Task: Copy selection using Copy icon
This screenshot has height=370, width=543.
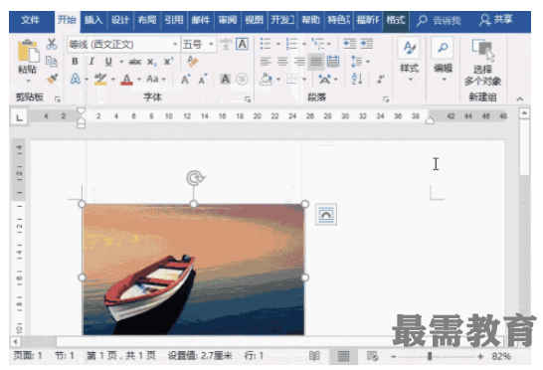Action: [52, 62]
